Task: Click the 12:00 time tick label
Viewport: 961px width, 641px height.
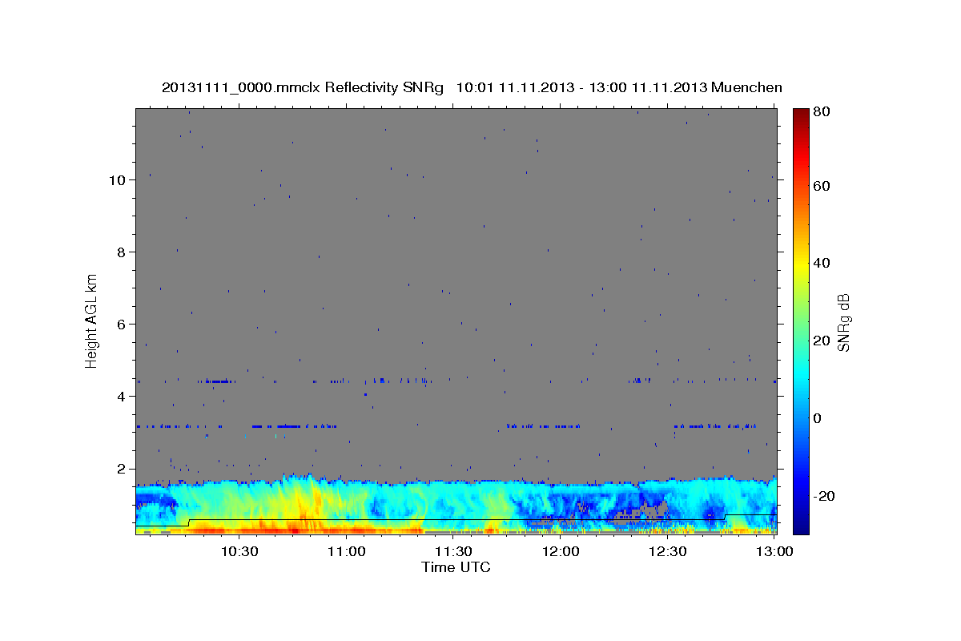Action: tap(561, 551)
